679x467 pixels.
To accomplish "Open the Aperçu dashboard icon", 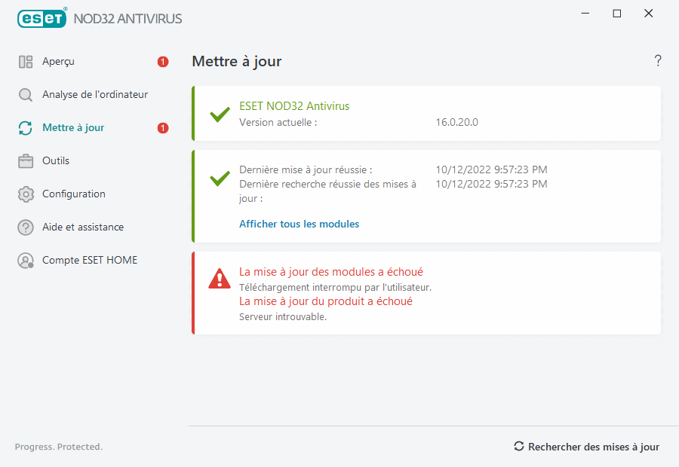I will click(25, 61).
